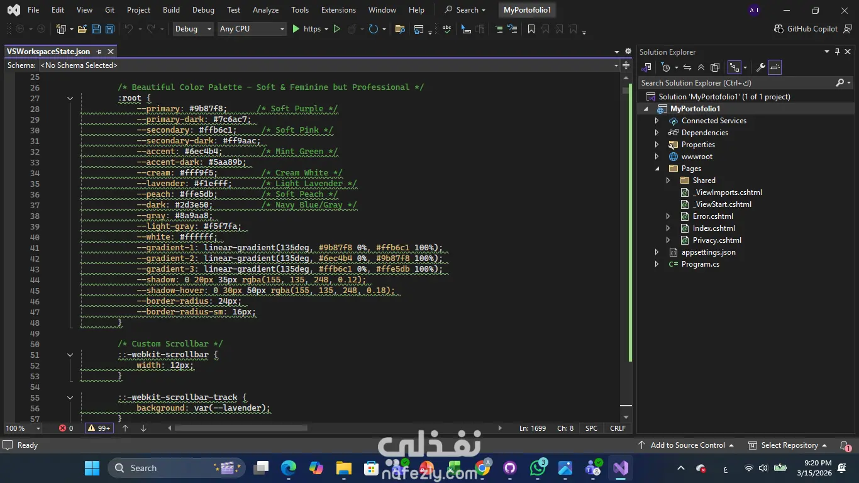Click the Windows taskbar Search box
The image size is (859, 483).
pyautogui.click(x=177, y=468)
